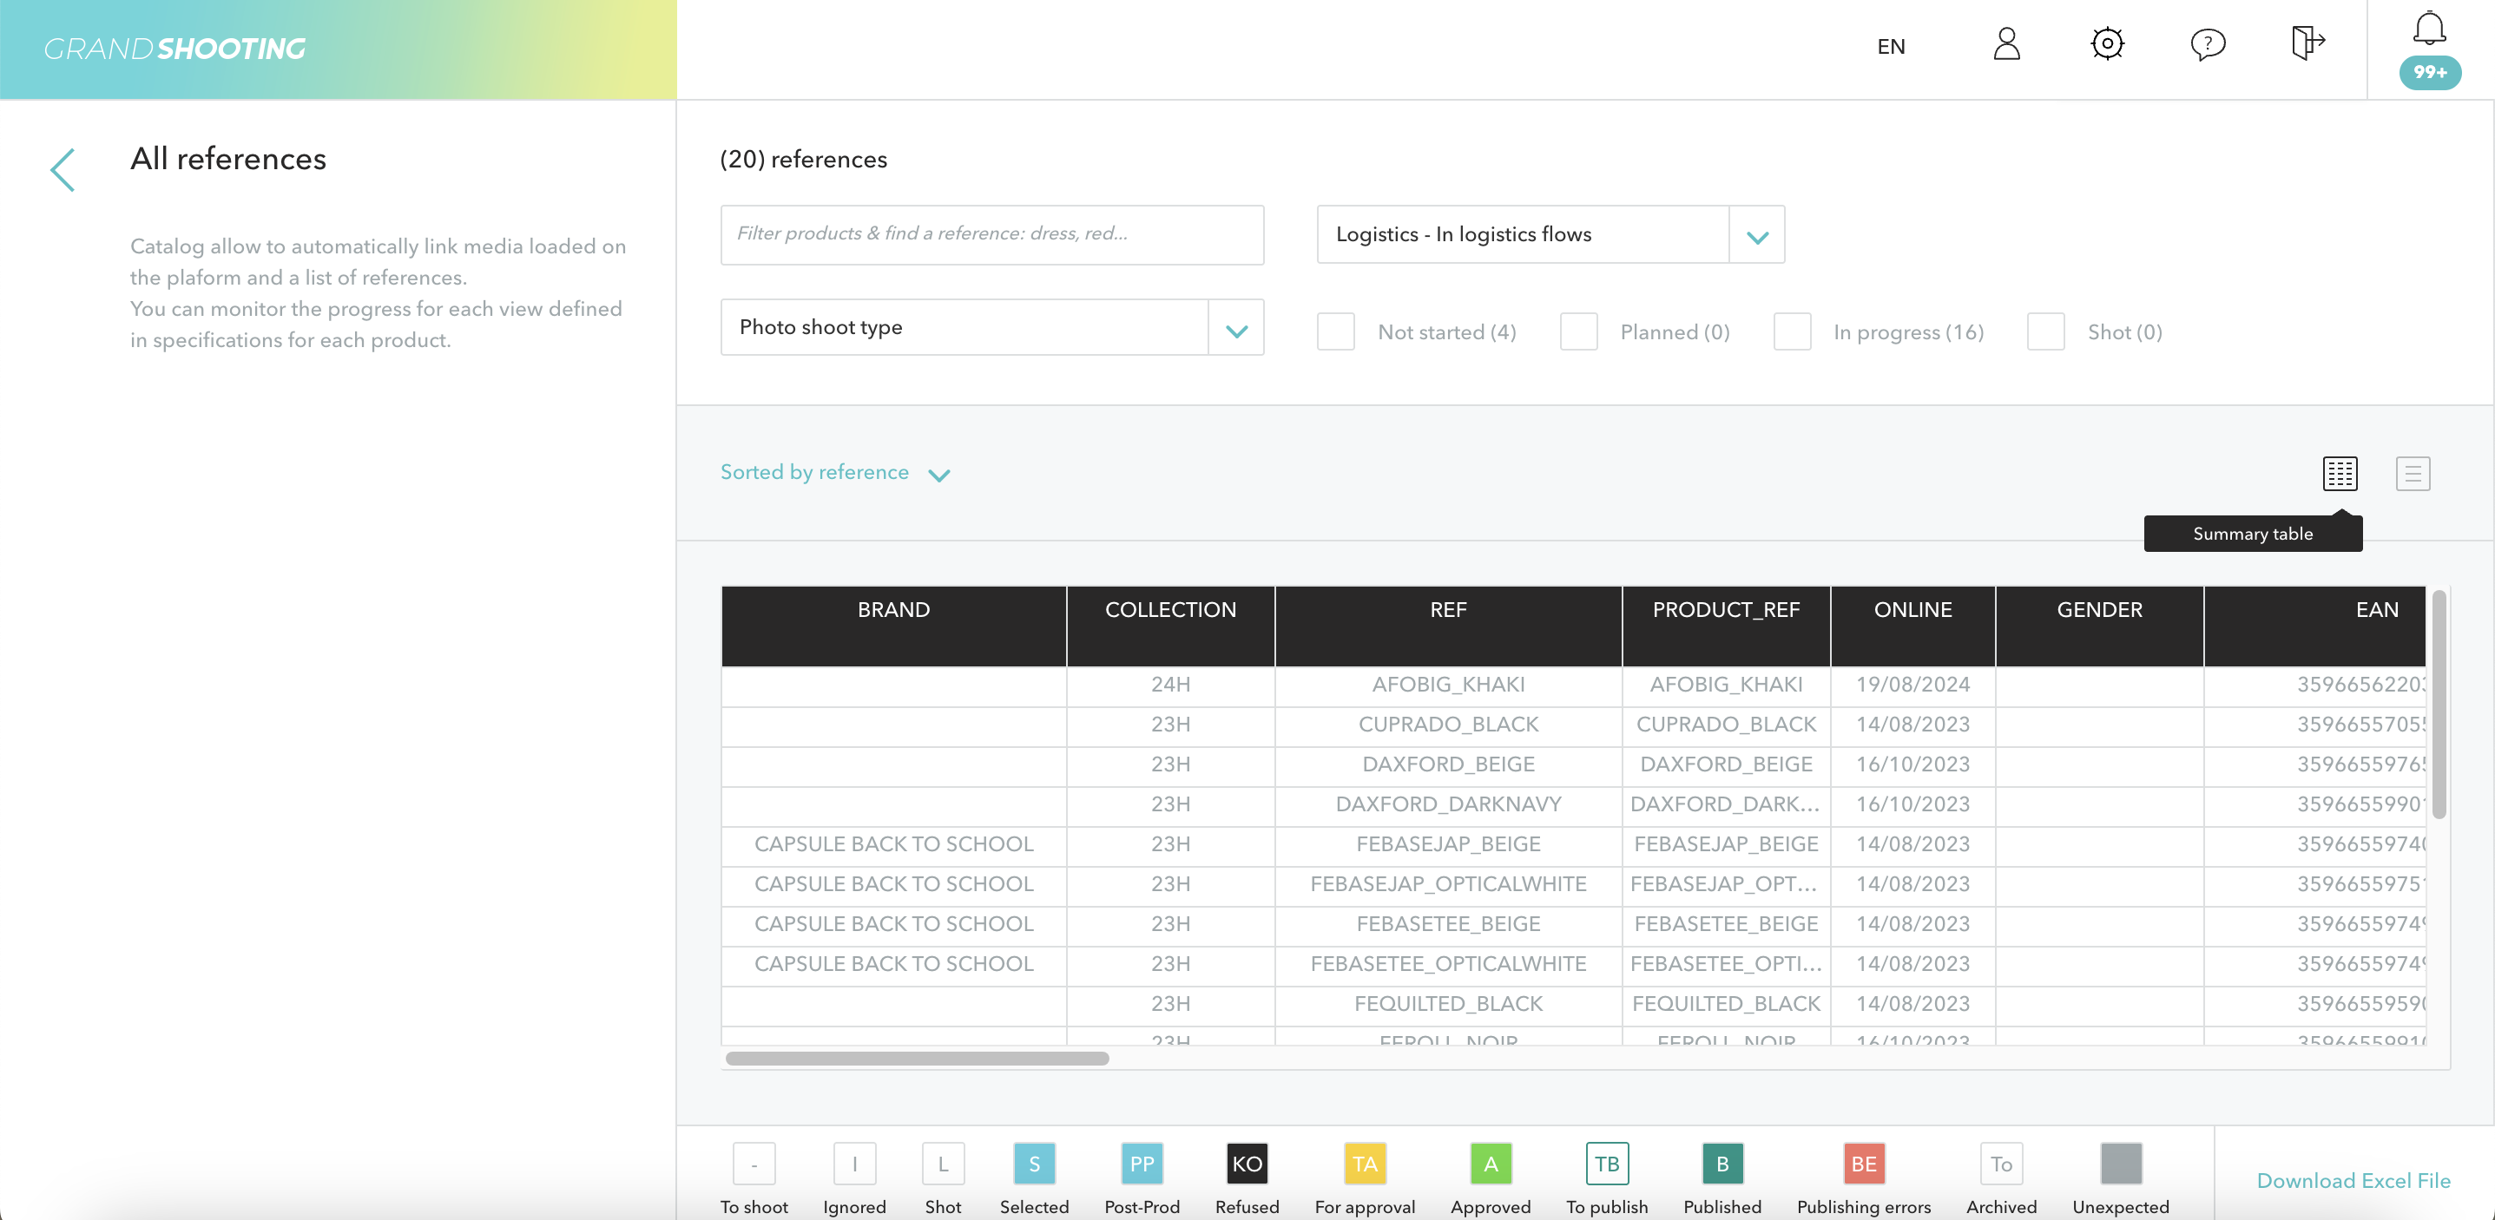This screenshot has width=2495, height=1220.
Task: Tick the Planned (0) checkbox
Action: coord(1577,332)
